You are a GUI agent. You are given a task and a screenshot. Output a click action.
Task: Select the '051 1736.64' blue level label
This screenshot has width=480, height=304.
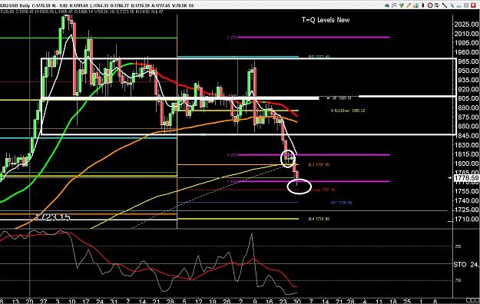[341, 203]
